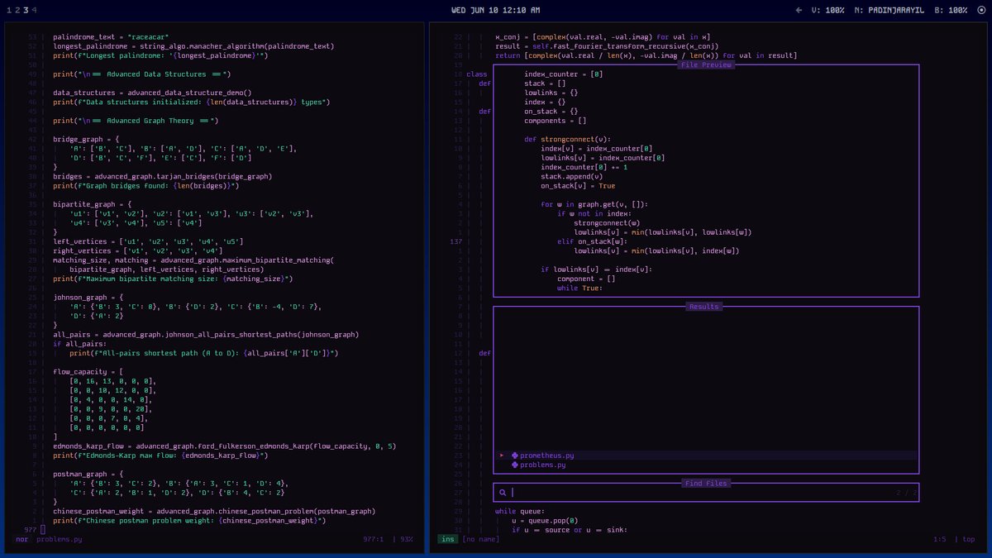Viewport: 992px width, 558px height.
Task: Click the 'on_stack[v] = True' preview line
Action: pyautogui.click(x=578, y=185)
